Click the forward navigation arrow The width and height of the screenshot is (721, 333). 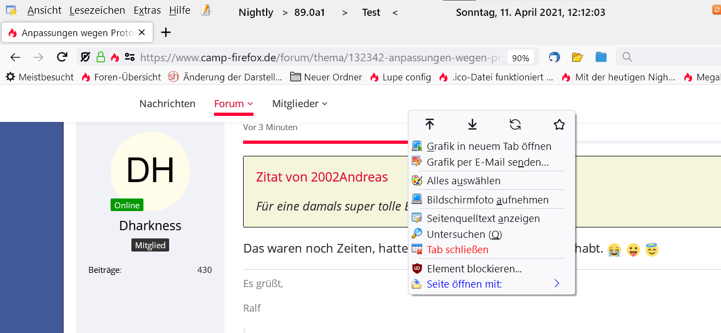[x=38, y=57]
